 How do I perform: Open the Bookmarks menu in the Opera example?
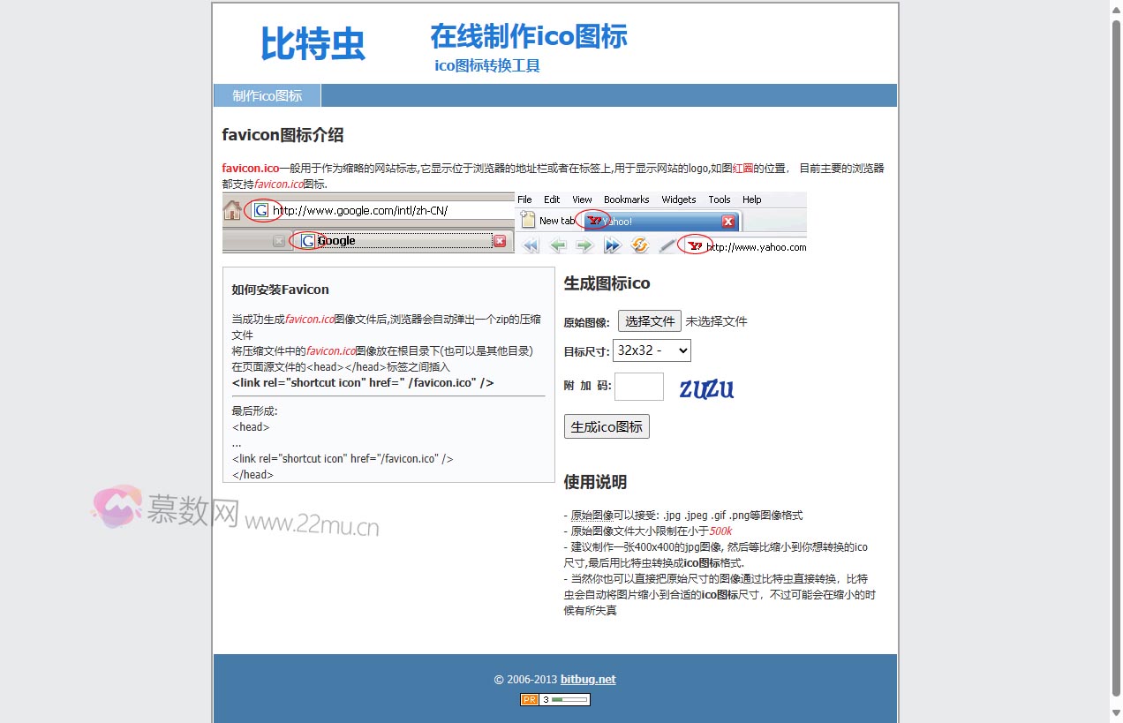coord(626,199)
